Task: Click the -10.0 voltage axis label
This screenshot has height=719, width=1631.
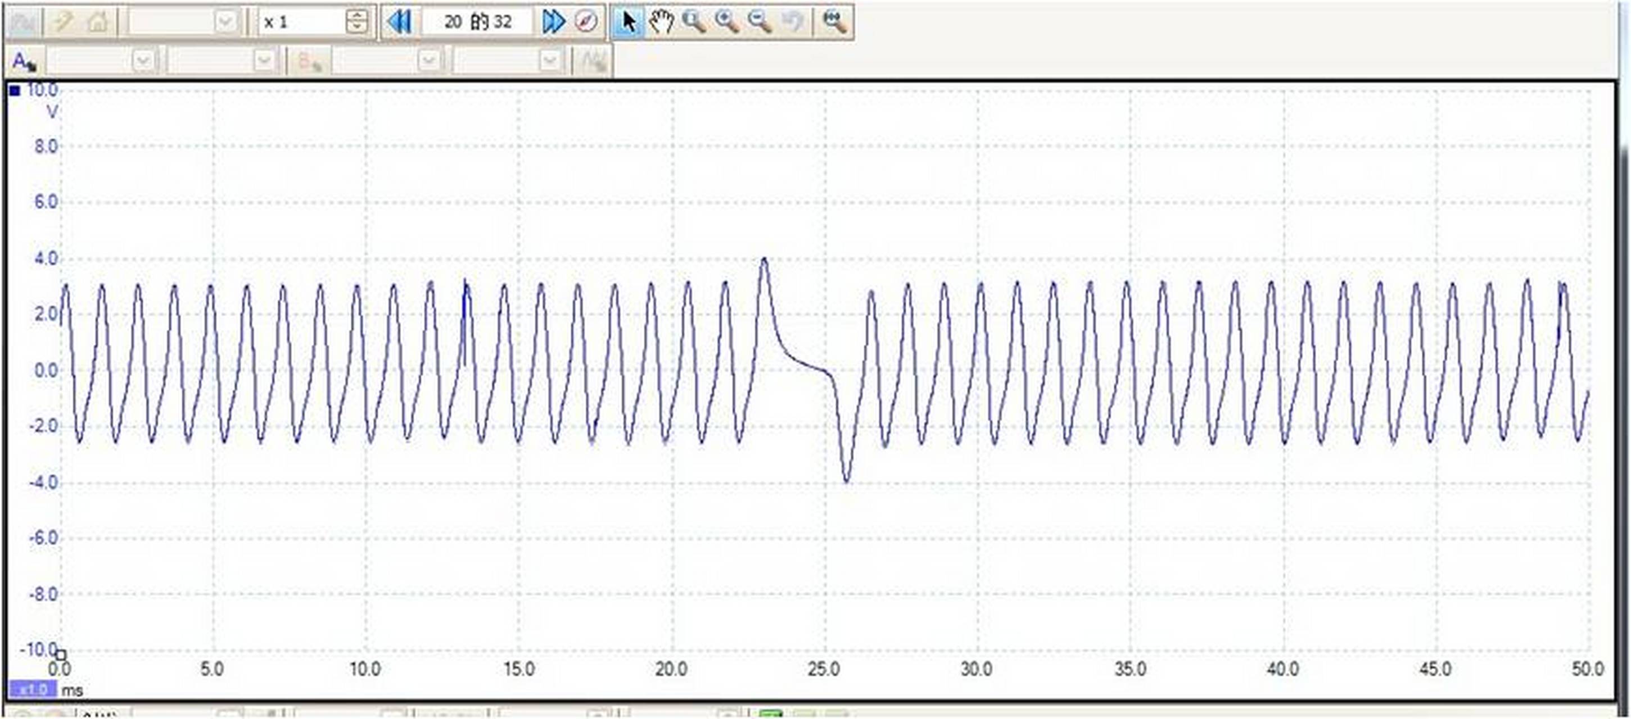Action: (x=38, y=649)
